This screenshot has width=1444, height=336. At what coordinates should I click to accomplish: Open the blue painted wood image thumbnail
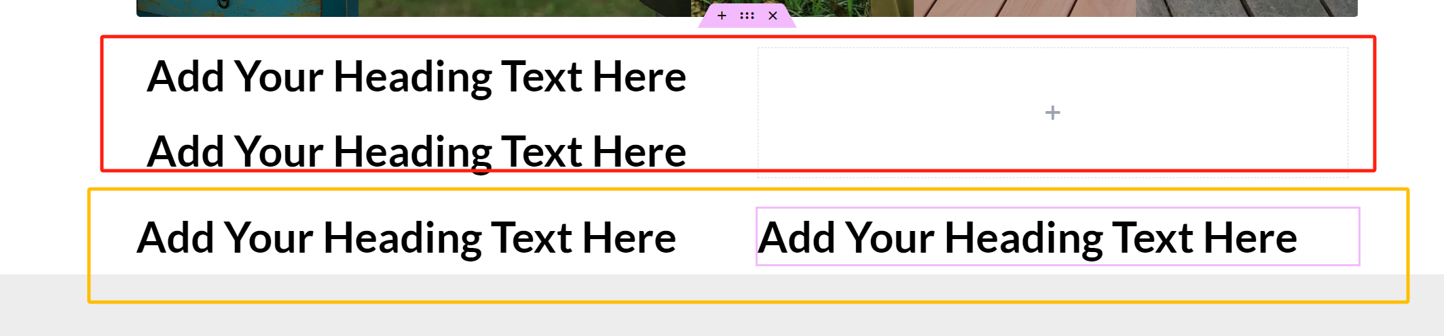(247, 8)
